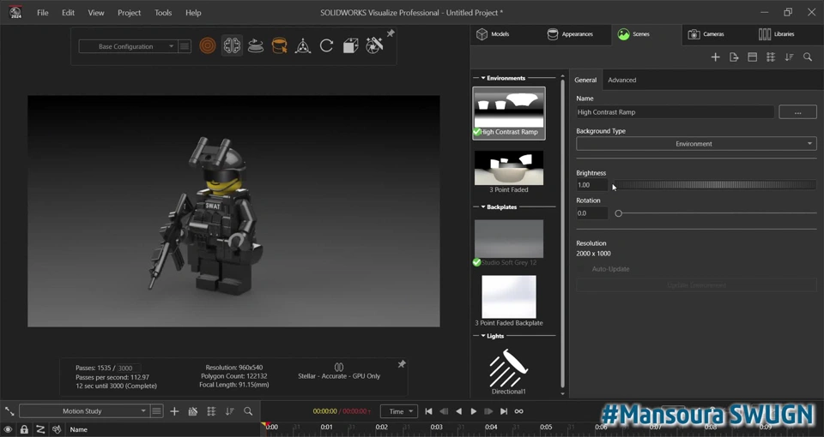Viewport: 824px width, 437px height.
Task: Click the ellipsis button beside Name field
Action: click(x=797, y=112)
